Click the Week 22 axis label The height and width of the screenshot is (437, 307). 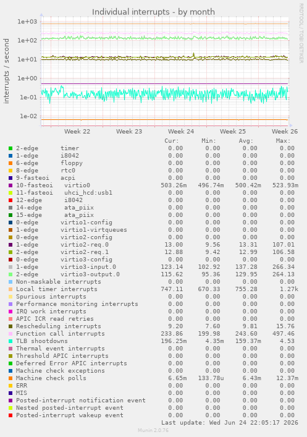(77, 131)
